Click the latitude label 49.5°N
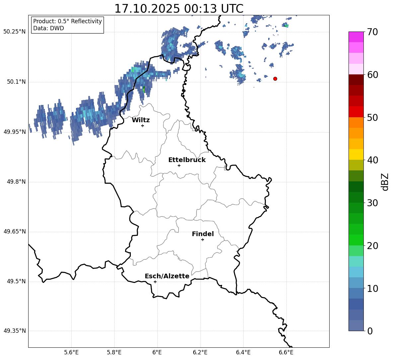This screenshot has width=393, height=359. pyautogui.click(x=16, y=282)
